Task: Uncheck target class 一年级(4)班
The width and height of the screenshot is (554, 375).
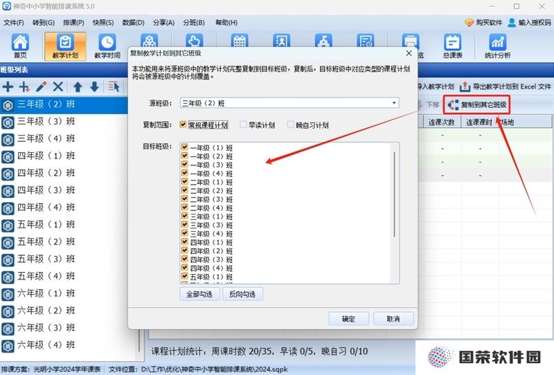Action: click(184, 173)
